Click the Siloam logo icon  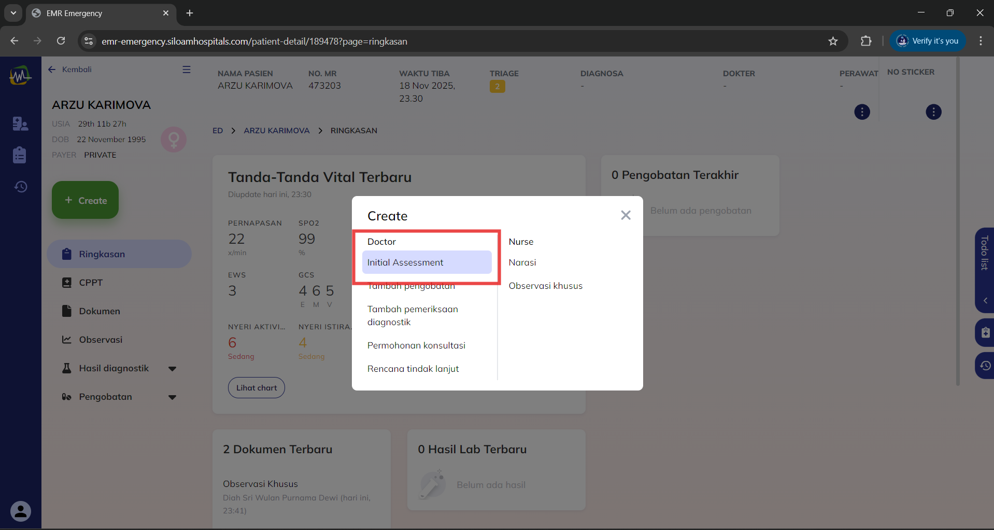point(20,76)
